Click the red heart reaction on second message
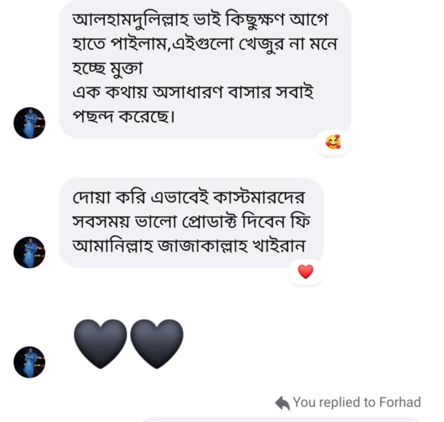The image size is (444, 422). (305, 272)
